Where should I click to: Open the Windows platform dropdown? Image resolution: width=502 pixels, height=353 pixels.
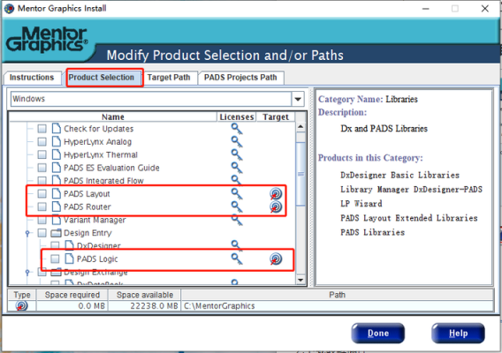pos(298,99)
